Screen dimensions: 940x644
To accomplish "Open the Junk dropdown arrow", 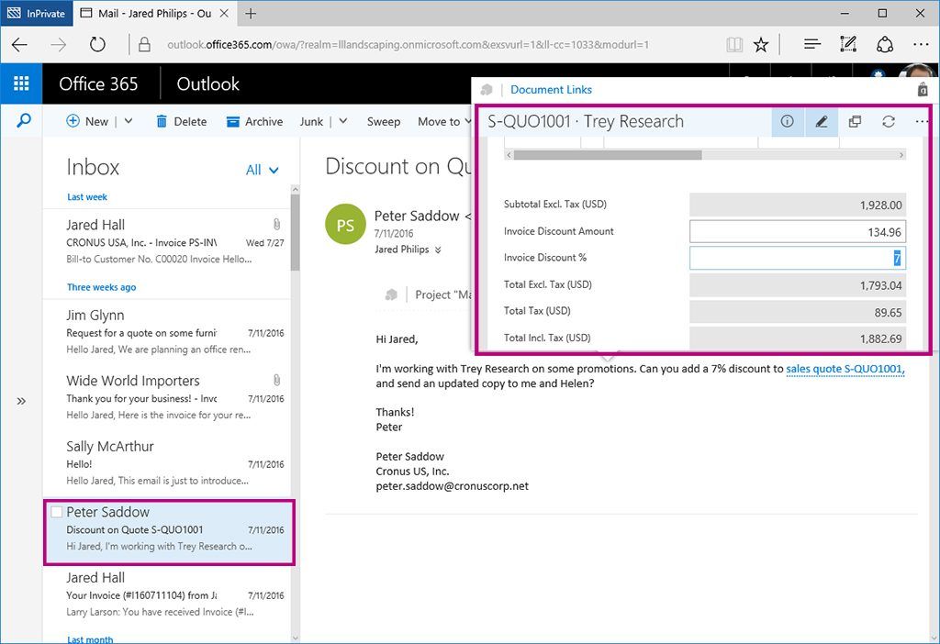I will [343, 121].
